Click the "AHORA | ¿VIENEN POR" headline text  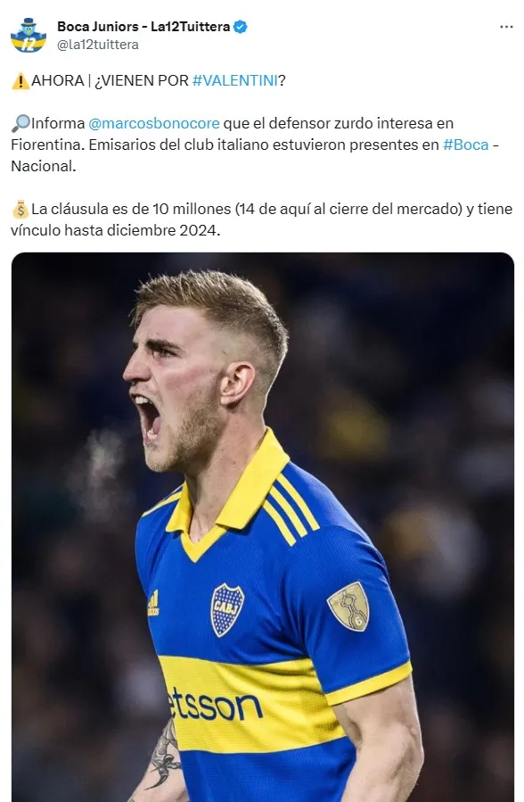110,81
